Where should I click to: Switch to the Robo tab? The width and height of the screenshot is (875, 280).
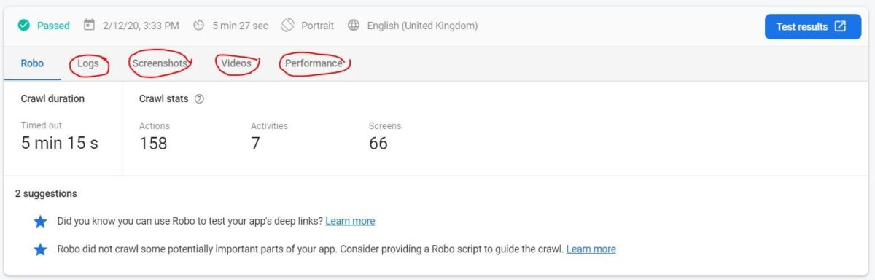tap(32, 63)
